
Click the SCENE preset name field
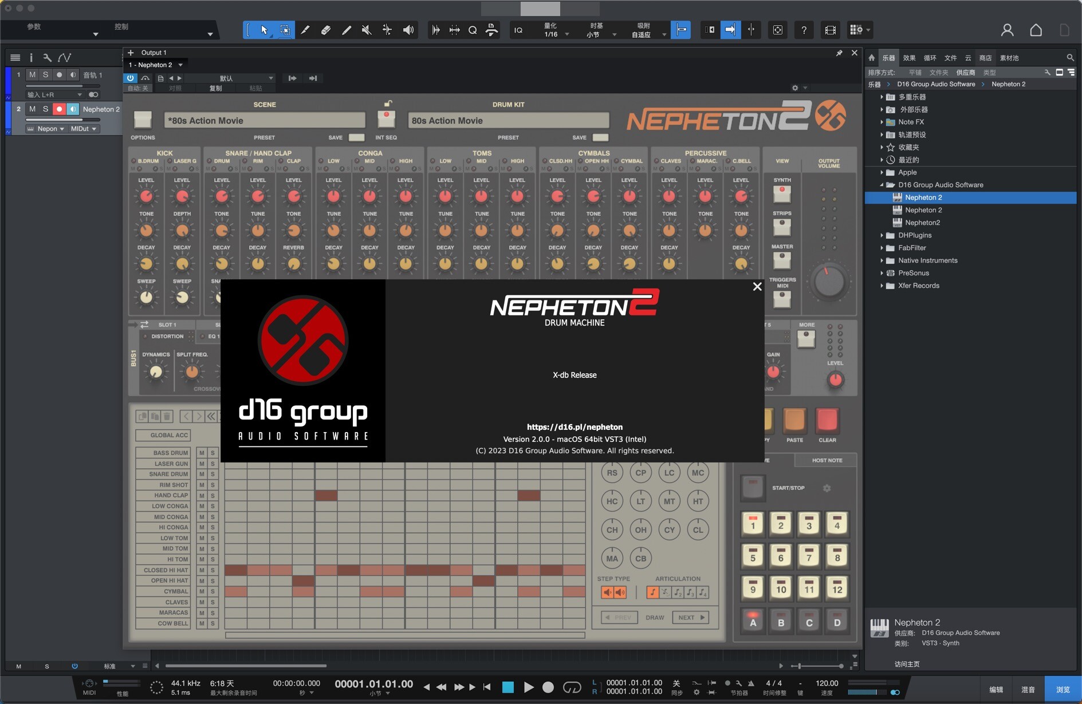tap(265, 120)
